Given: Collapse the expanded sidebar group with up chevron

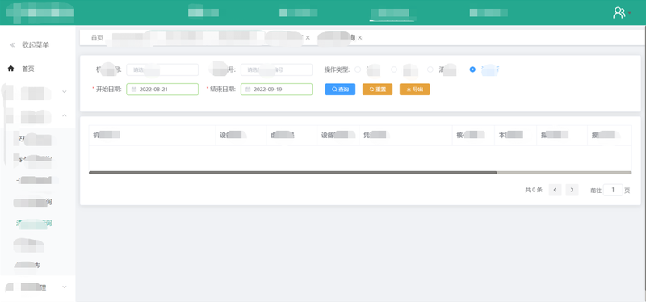Looking at the screenshot, I should tap(65, 115).
